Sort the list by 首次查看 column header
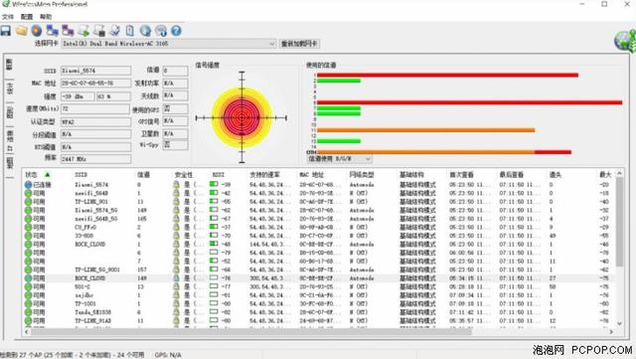The width and height of the screenshot is (636, 359). tap(461, 175)
